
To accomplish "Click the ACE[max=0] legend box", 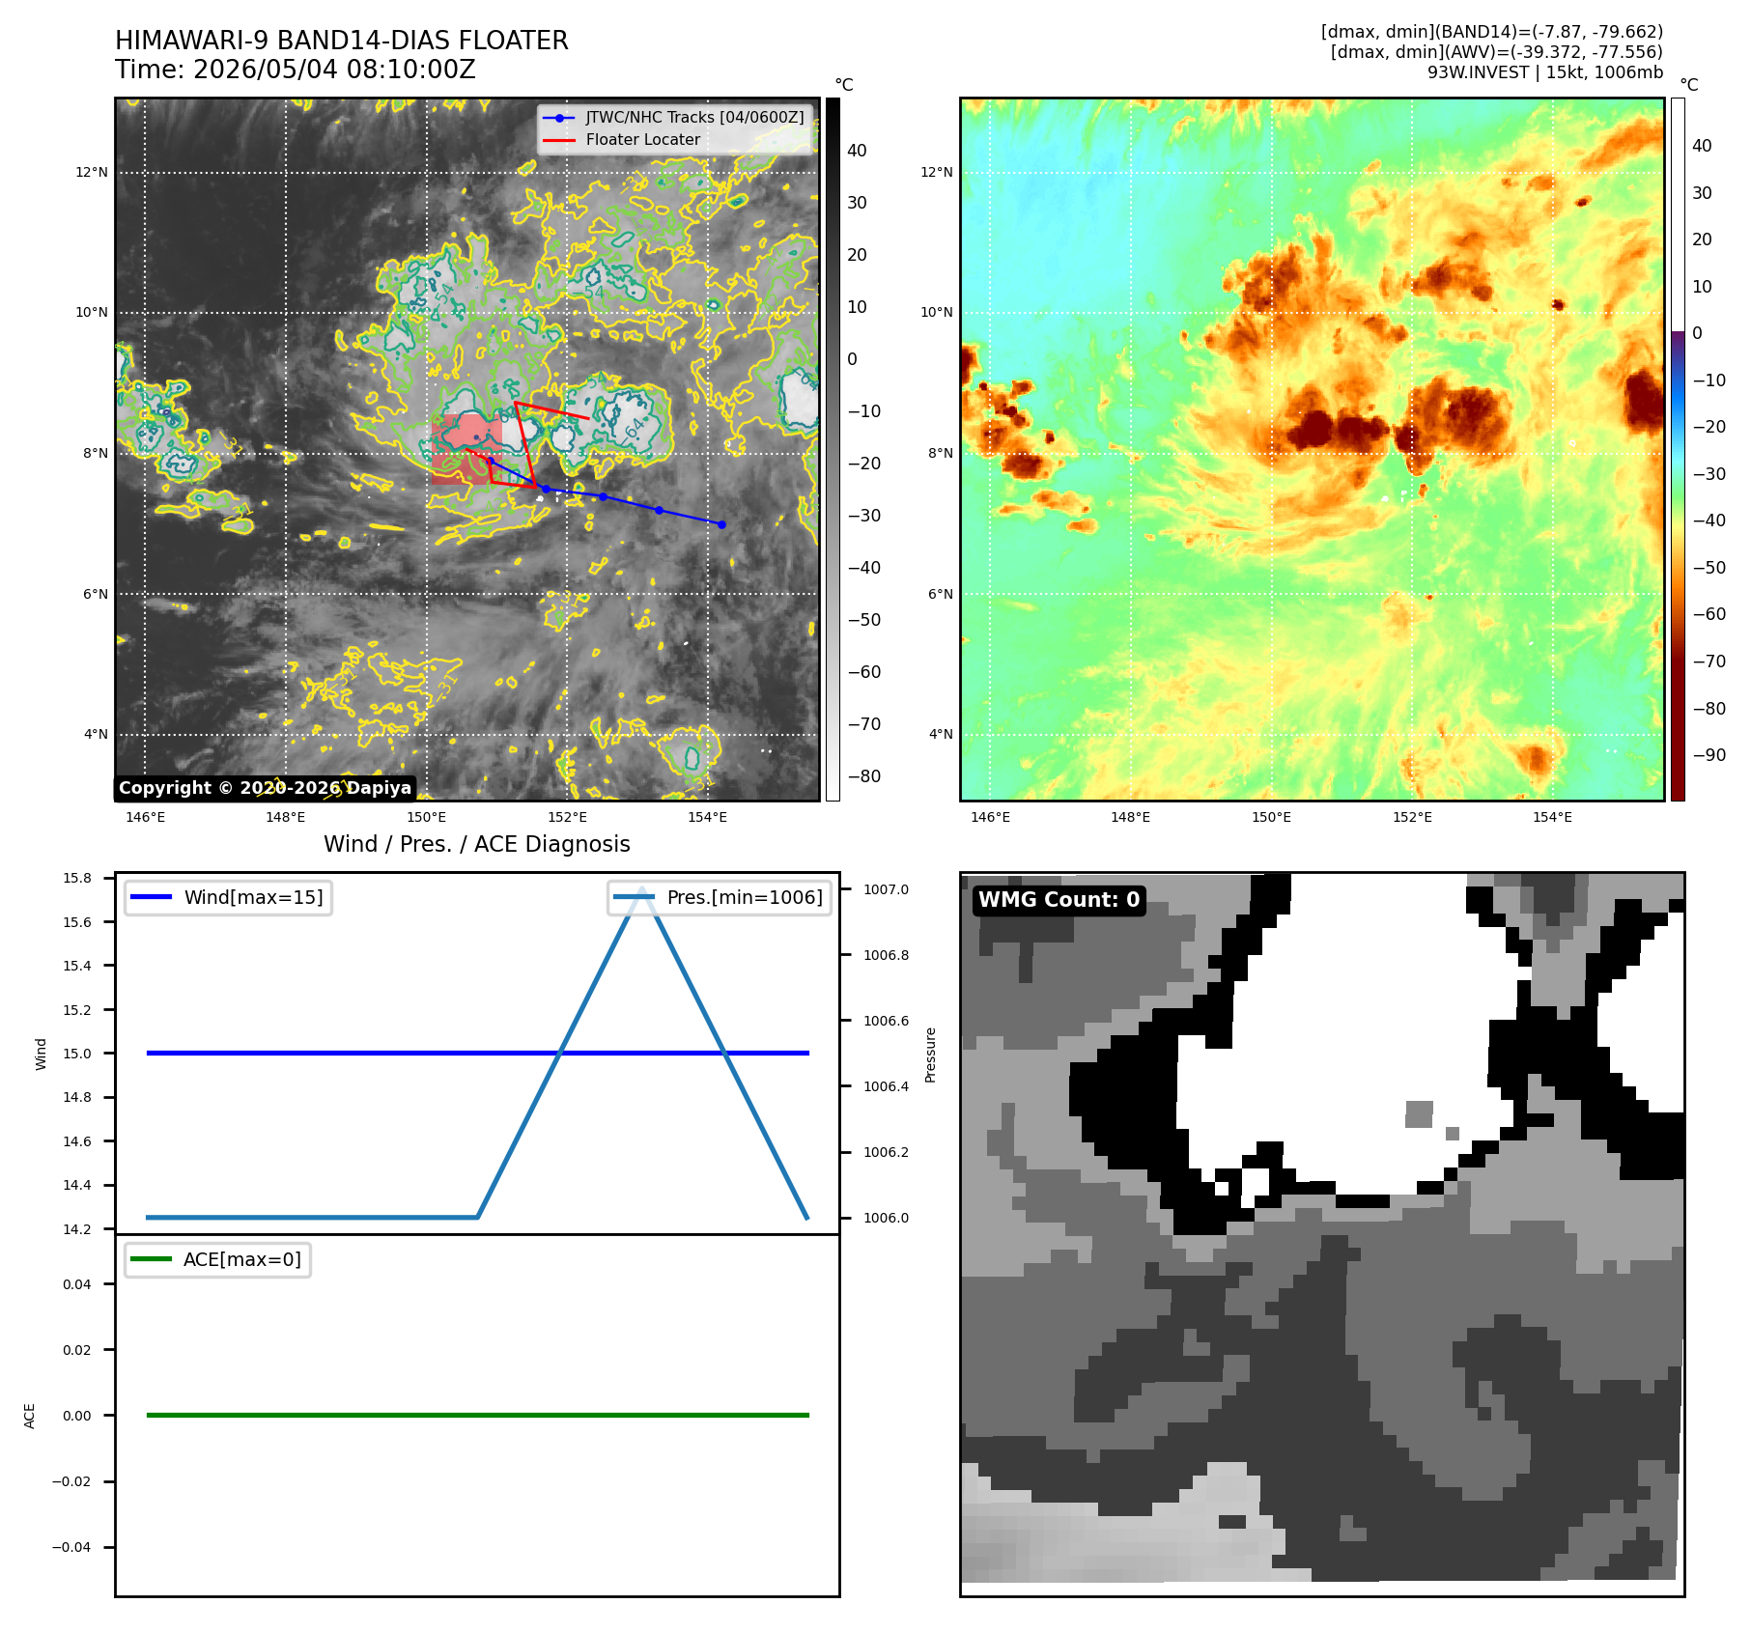I will click(x=217, y=1259).
